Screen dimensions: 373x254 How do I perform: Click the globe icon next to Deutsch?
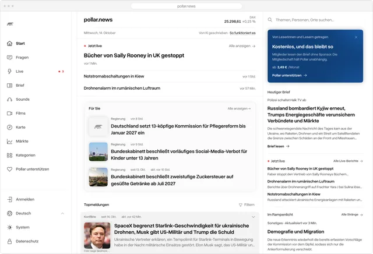(9, 213)
